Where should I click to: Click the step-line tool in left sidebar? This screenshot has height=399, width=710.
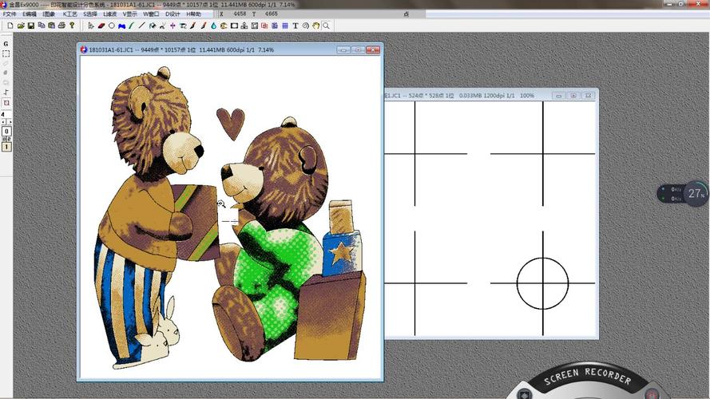point(6,93)
